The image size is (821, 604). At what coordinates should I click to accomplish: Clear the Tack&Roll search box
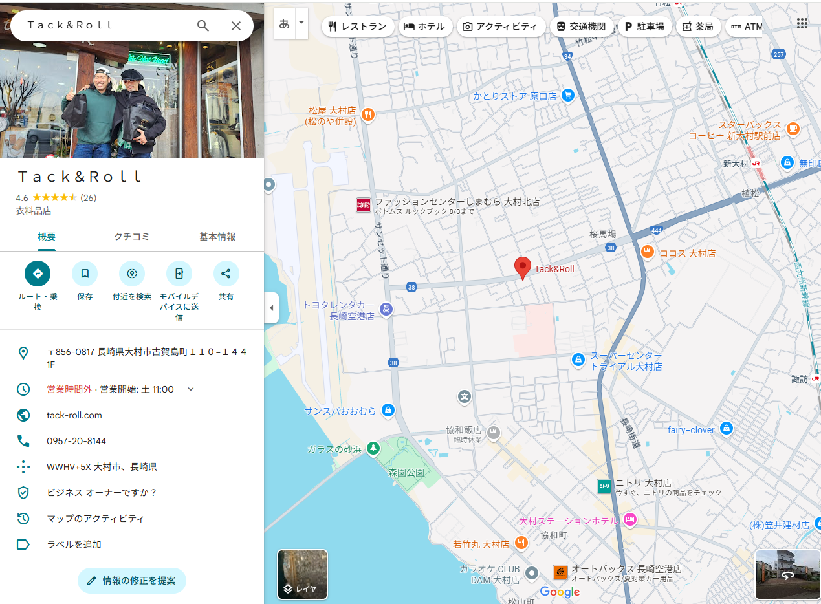coord(236,26)
